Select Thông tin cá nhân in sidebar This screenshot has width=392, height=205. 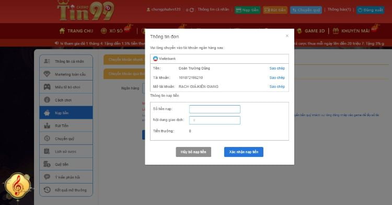click(x=66, y=61)
